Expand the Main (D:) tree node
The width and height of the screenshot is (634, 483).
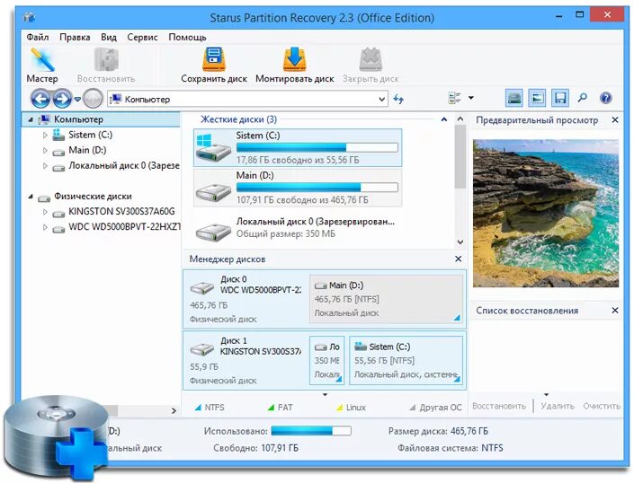click(x=45, y=151)
